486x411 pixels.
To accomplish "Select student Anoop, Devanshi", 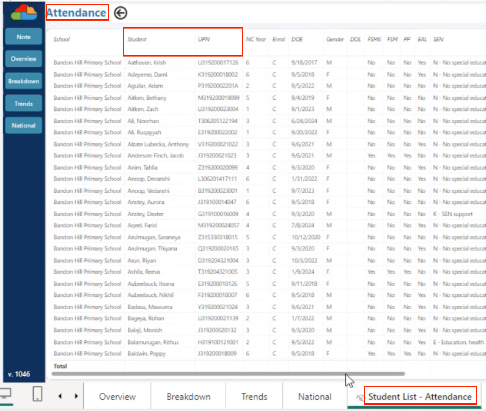I will (x=149, y=179).
